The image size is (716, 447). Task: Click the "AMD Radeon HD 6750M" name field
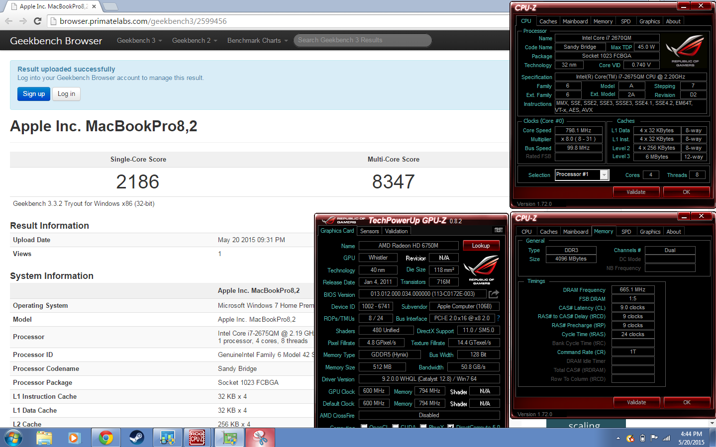tap(409, 246)
